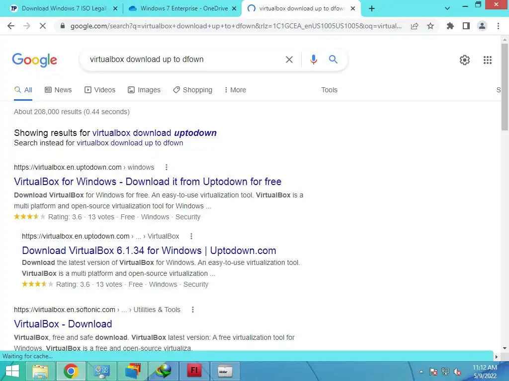
Task: Open the search Tools options
Action: click(x=329, y=90)
